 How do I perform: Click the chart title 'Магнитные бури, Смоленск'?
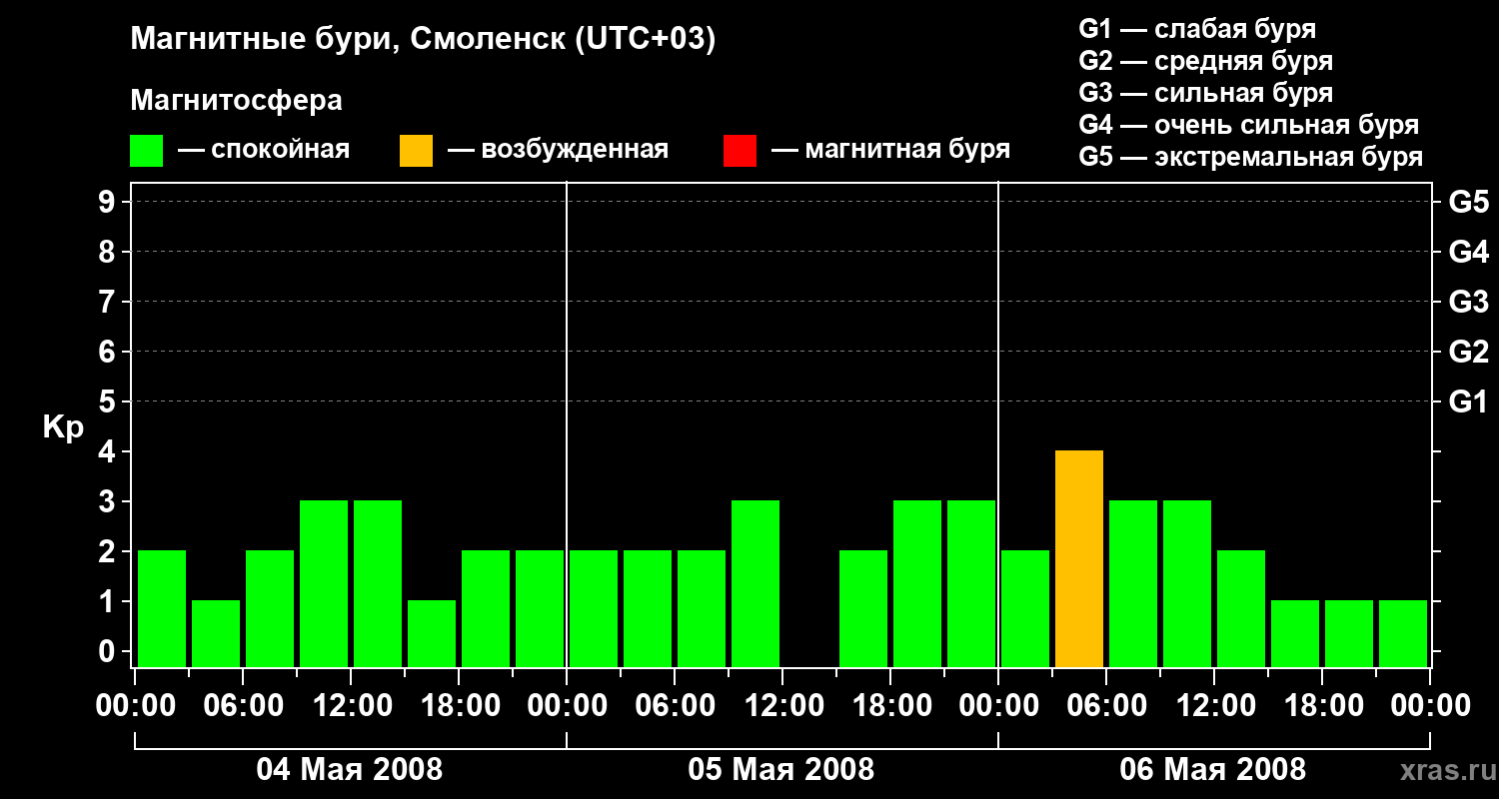(349, 40)
